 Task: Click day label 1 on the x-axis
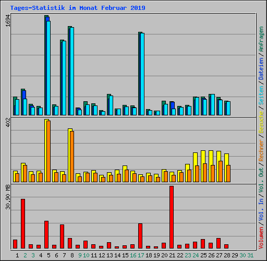17,255
